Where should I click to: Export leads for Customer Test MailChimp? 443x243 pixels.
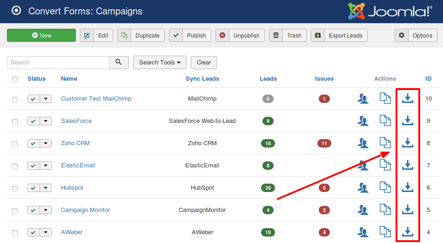[x=408, y=98]
